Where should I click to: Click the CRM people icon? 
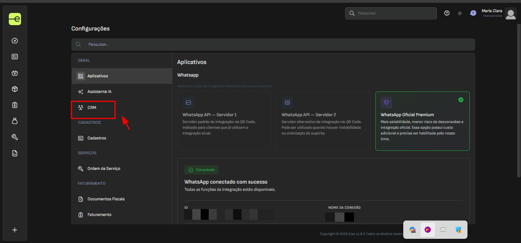click(81, 108)
